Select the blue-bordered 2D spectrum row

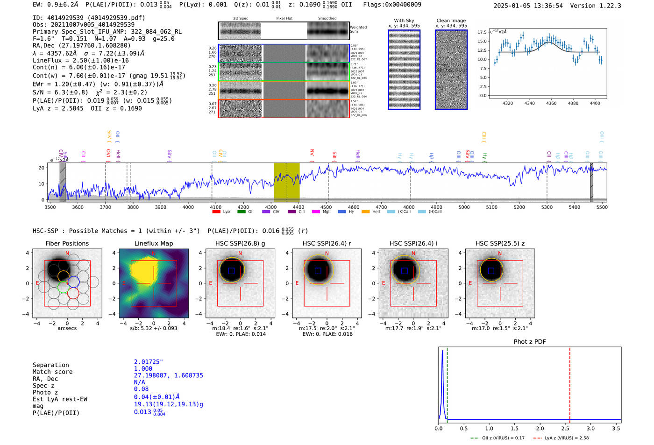284,53
